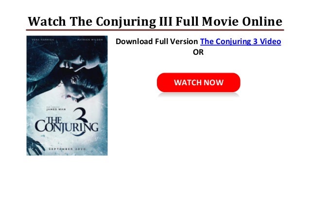The height and width of the screenshot is (219, 310).
Task: Open The Conjuring 3 Video link
Action: pos(241,41)
